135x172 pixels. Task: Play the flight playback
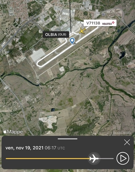pyautogui.click(x=123, y=158)
